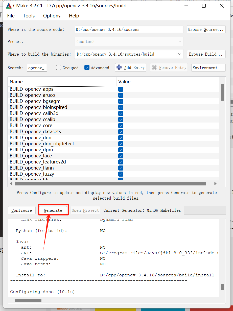Focus the Search field containing opencv_

(x=37, y=68)
